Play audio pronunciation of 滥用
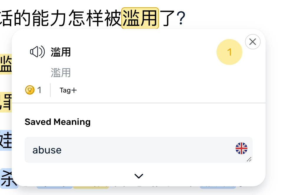307x195 pixels. [37, 52]
